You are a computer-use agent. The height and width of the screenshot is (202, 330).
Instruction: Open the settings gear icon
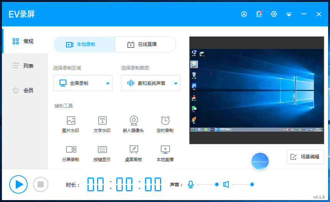(274, 14)
